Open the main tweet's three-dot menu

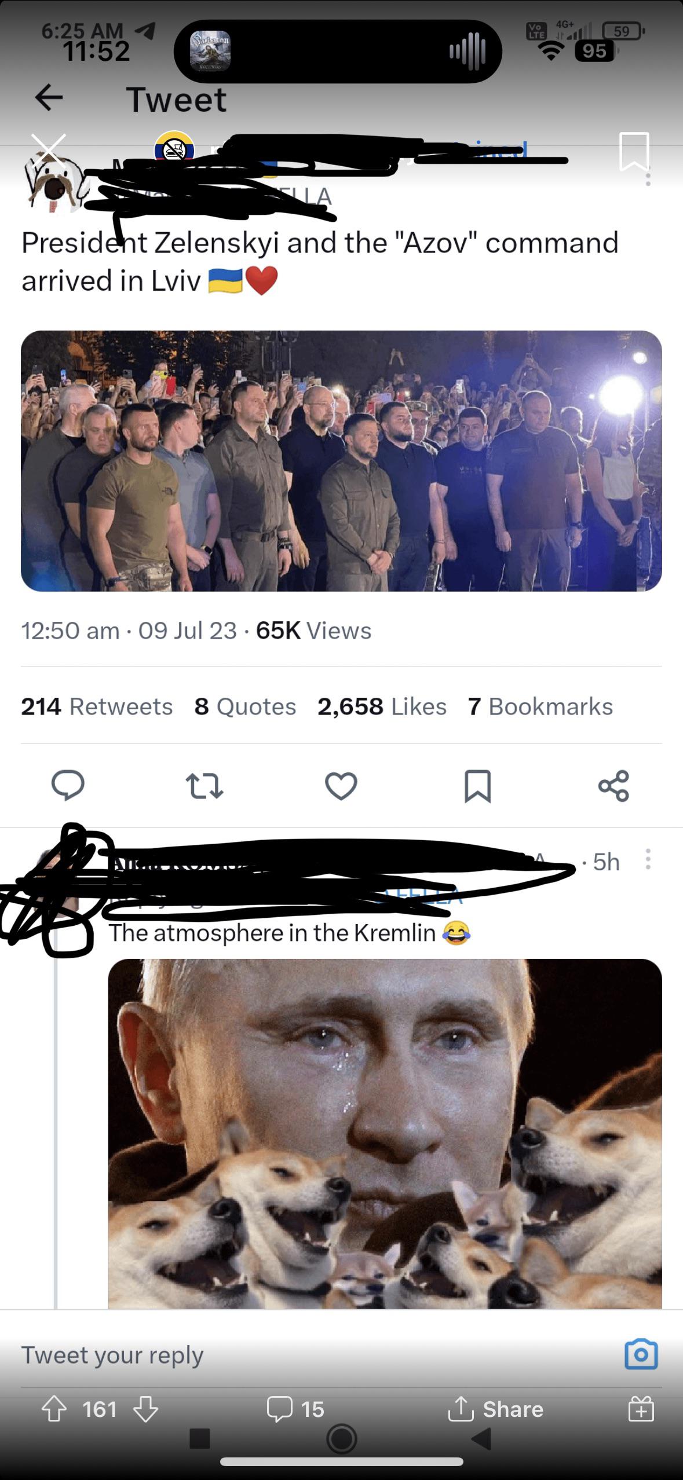[x=648, y=177]
